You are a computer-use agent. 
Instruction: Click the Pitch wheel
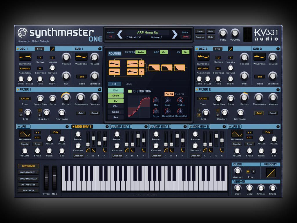46,178
